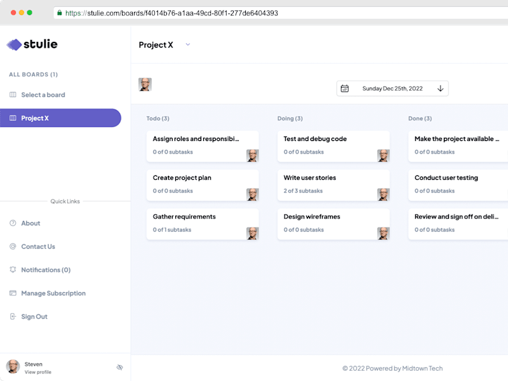This screenshot has width=508, height=381.
Task: Click the board icon beside Project X in sidebar
Action: pyautogui.click(x=13, y=118)
